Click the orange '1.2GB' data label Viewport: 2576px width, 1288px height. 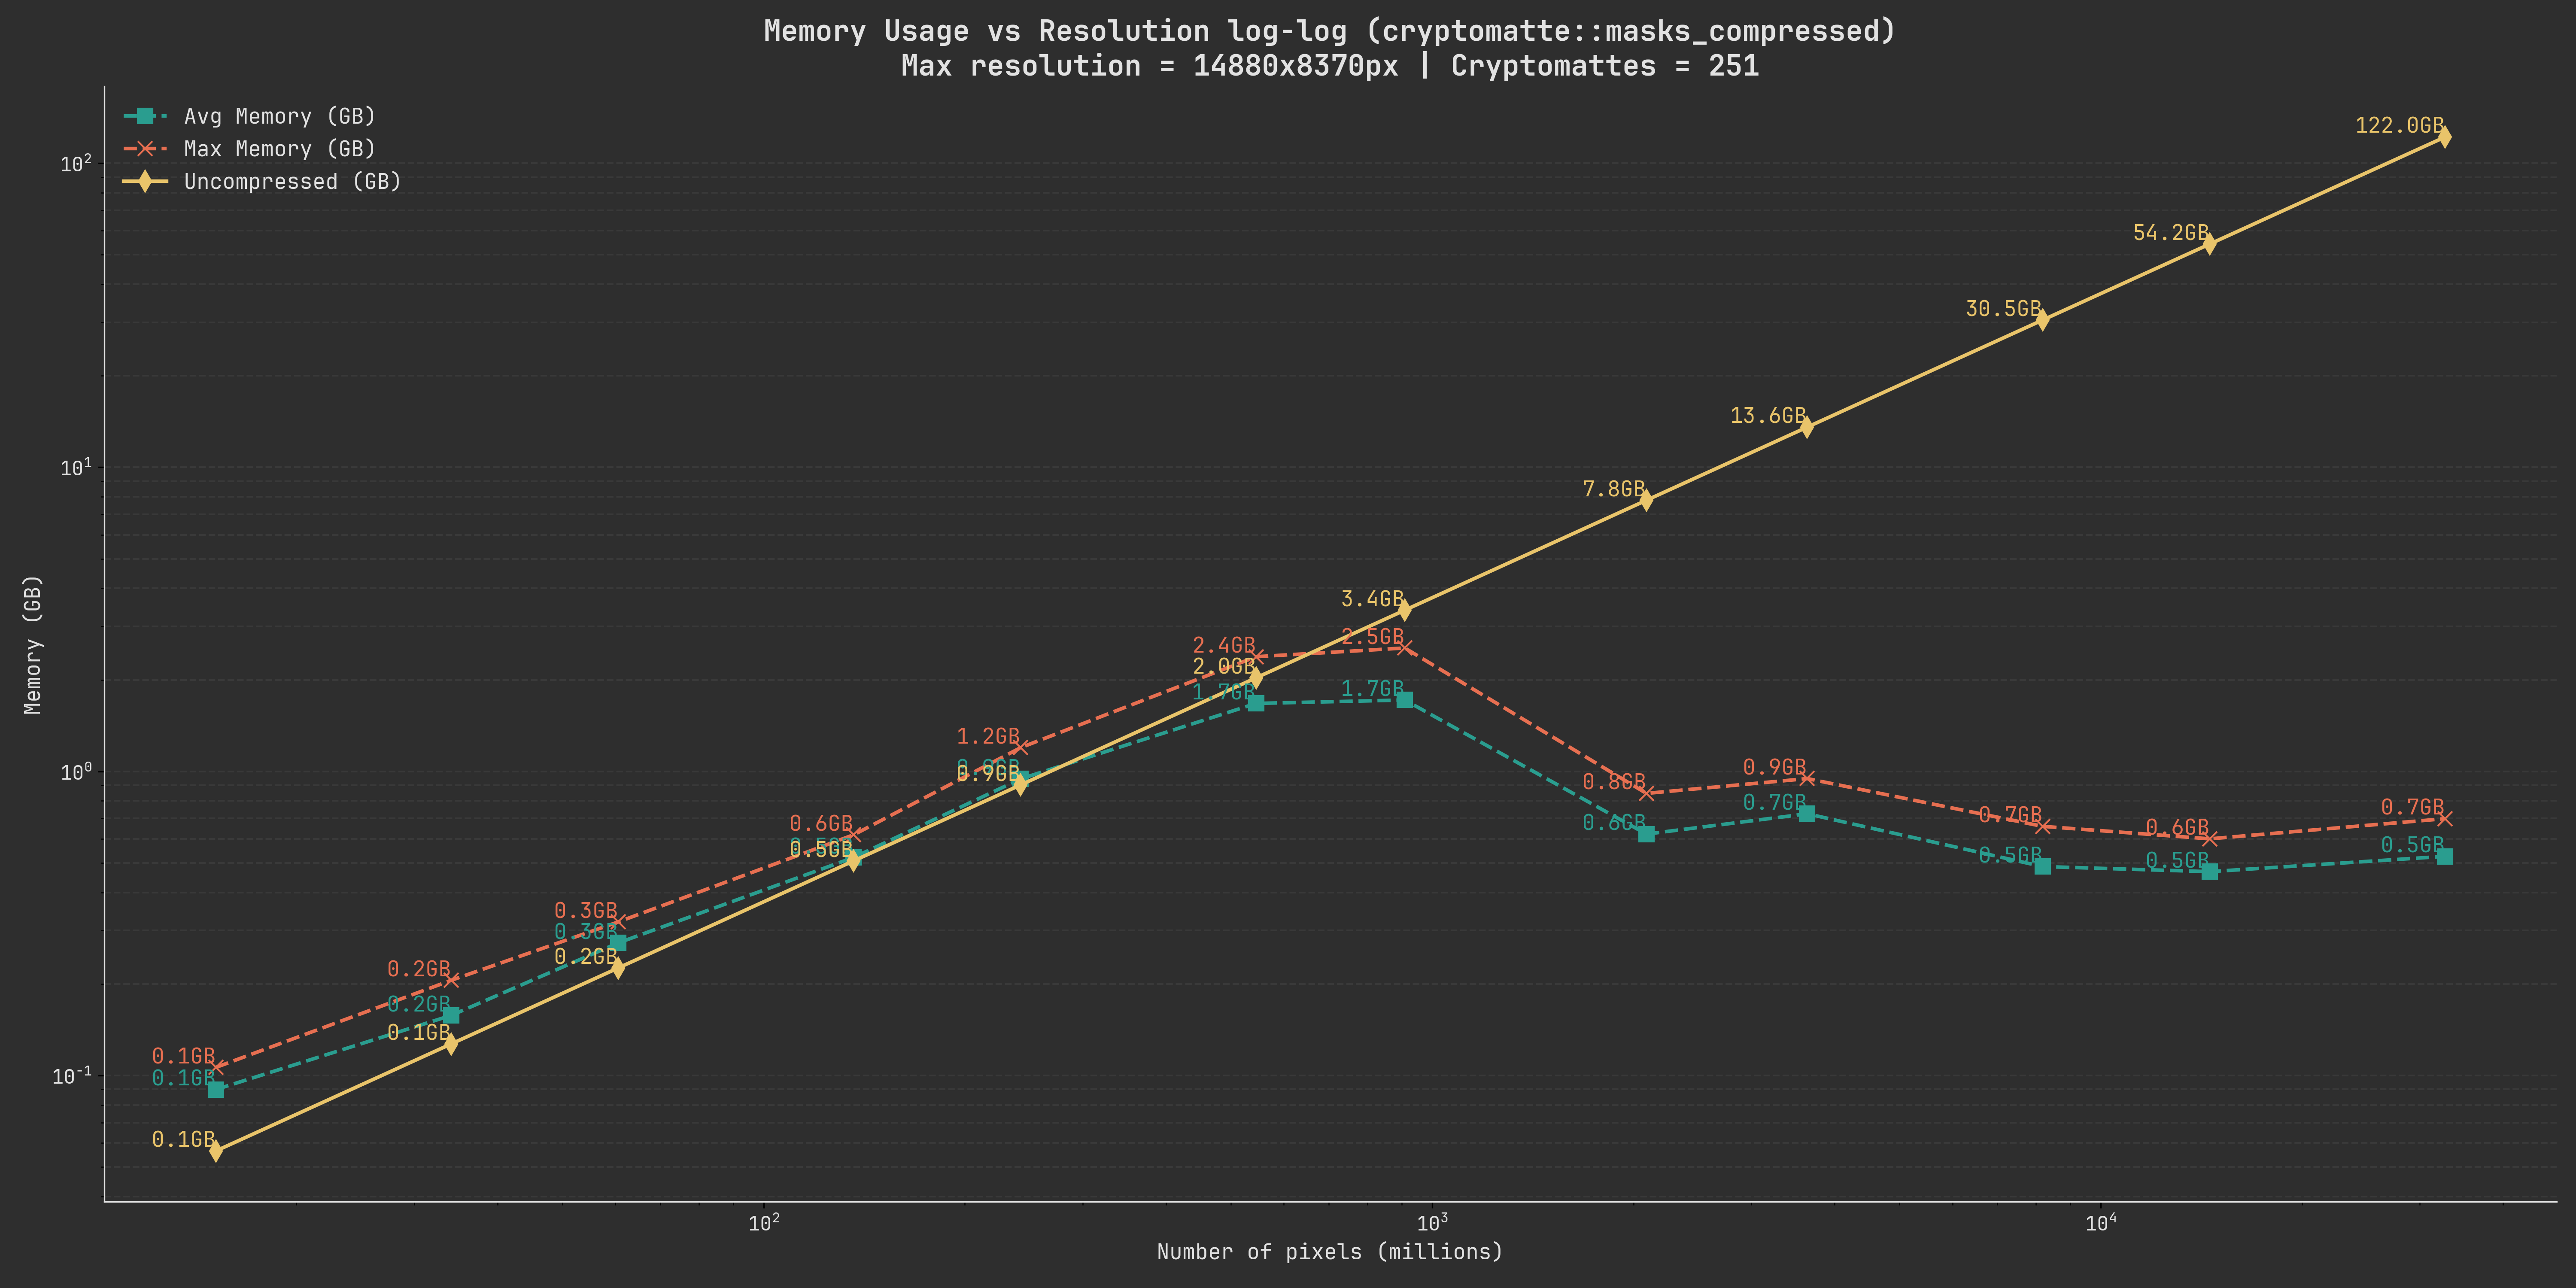pos(988,737)
